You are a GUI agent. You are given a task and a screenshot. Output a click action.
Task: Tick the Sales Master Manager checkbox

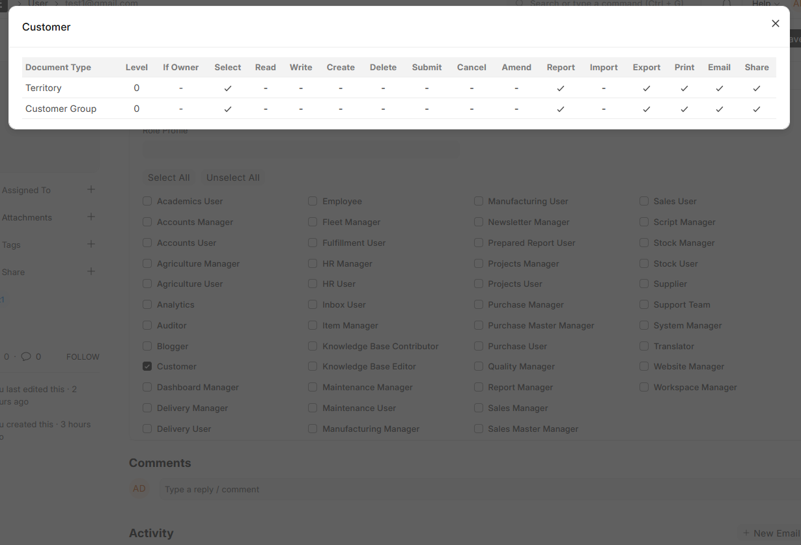(479, 429)
